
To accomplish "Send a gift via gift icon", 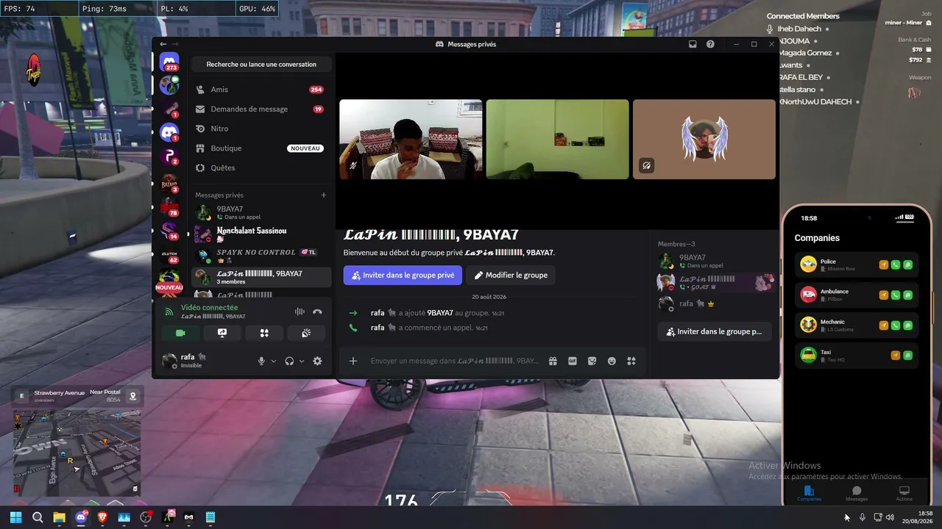I will [x=553, y=361].
